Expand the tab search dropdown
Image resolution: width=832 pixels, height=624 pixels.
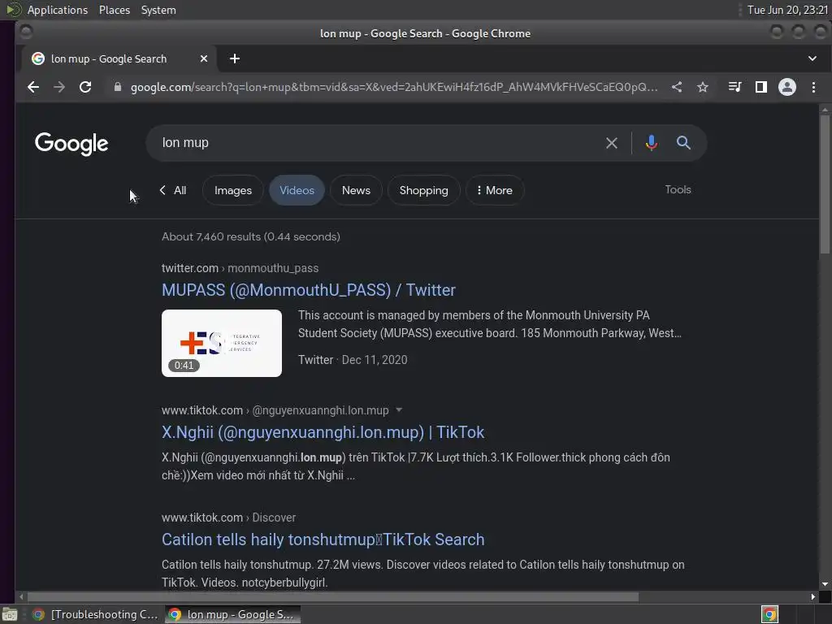pyautogui.click(x=812, y=58)
